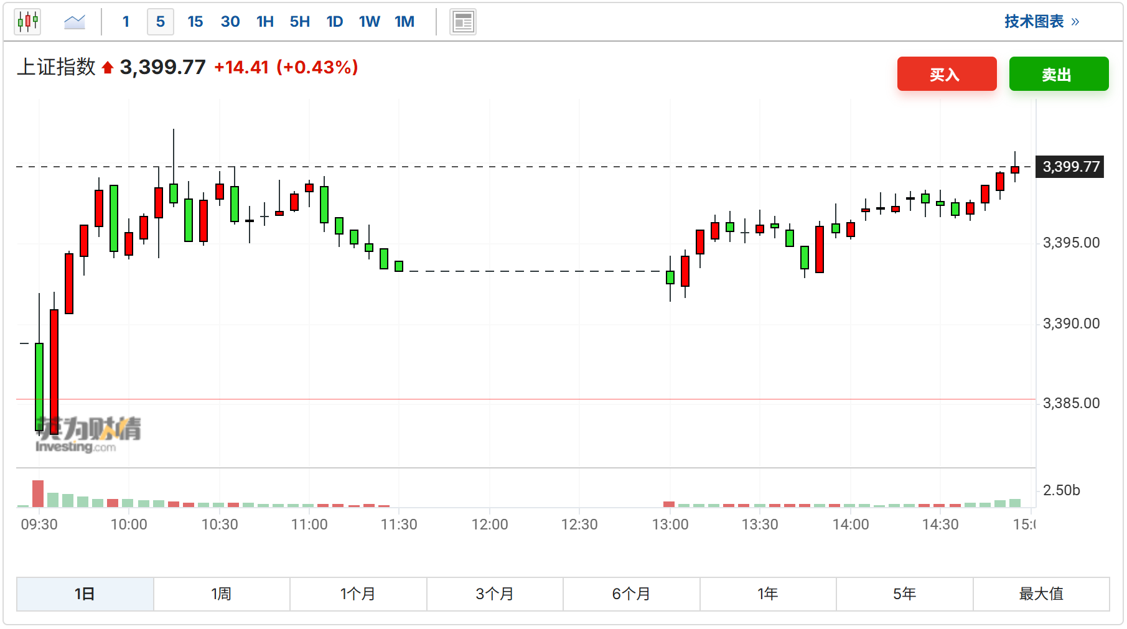Select the 1日 range tab
Viewport: 1127px width, 629px height.
pos(85,594)
